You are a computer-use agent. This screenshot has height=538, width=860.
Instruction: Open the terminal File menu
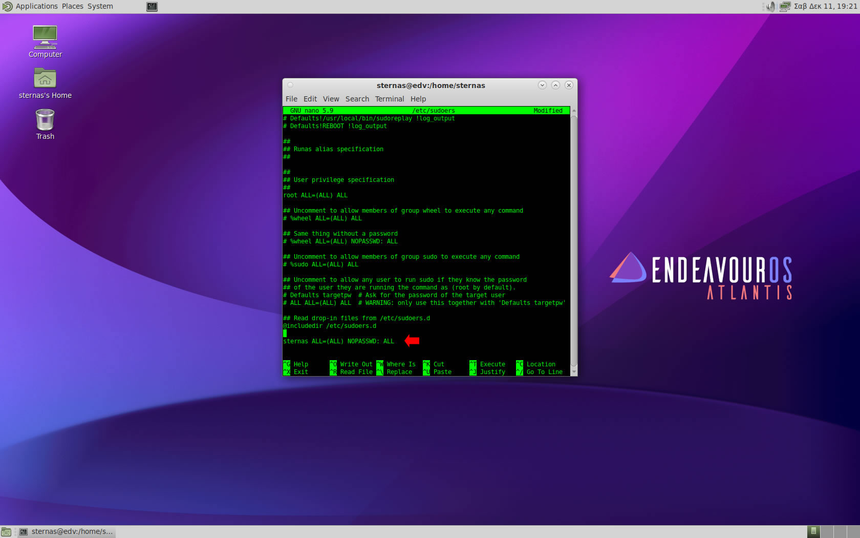[x=291, y=99]
